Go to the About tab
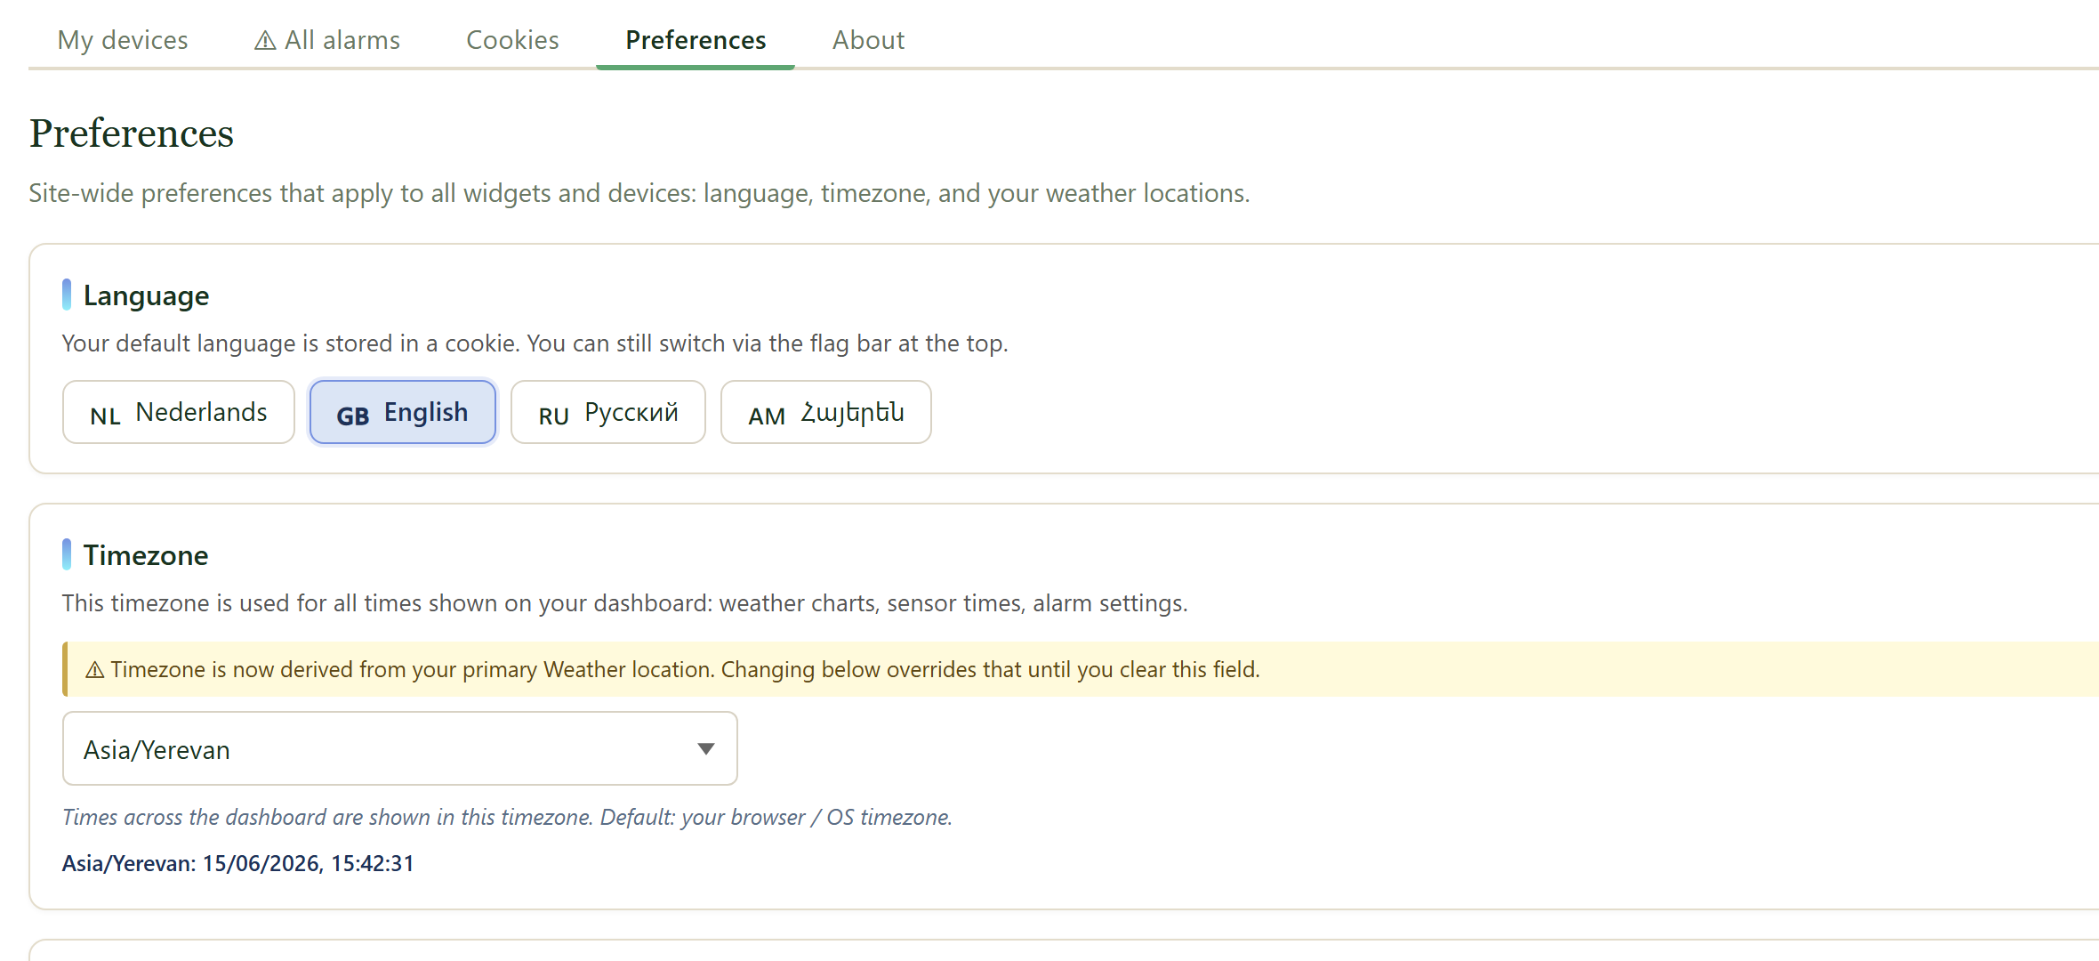The height and width of the screenshot is (961, 2099). pos(868,40)
